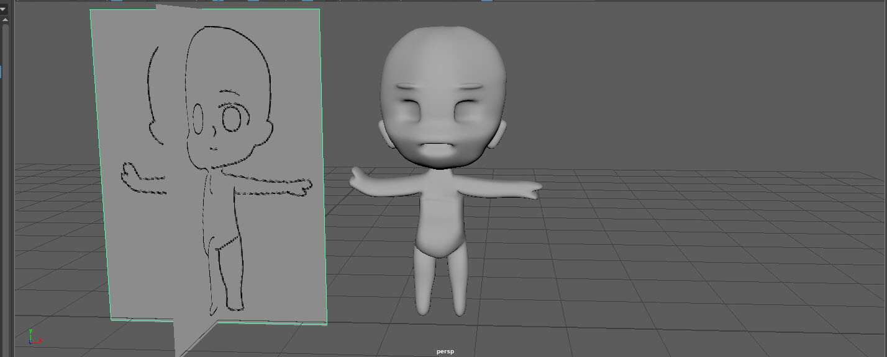Click the green Y axis of the origin gizmo

click(x=31, y=335)
